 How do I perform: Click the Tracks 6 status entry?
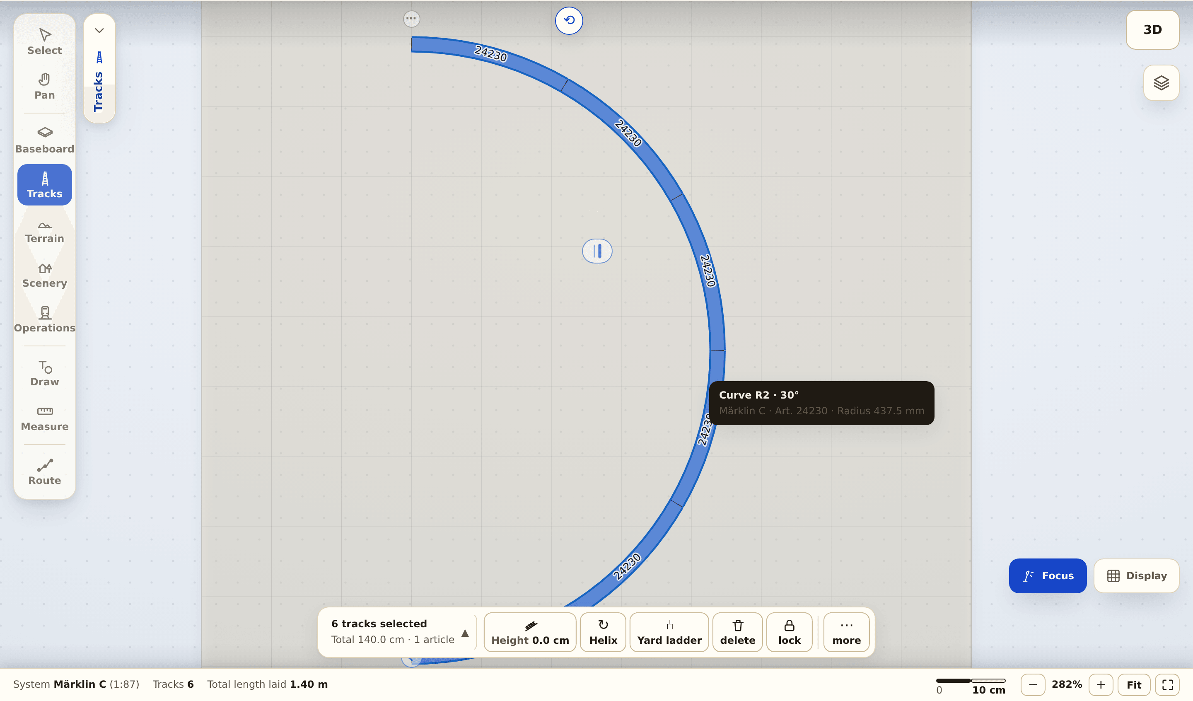[173, 684]
